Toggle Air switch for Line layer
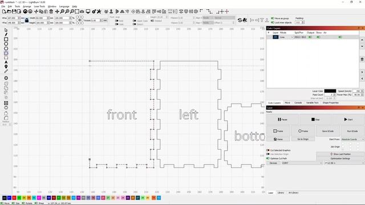 [x=340, y=37]
